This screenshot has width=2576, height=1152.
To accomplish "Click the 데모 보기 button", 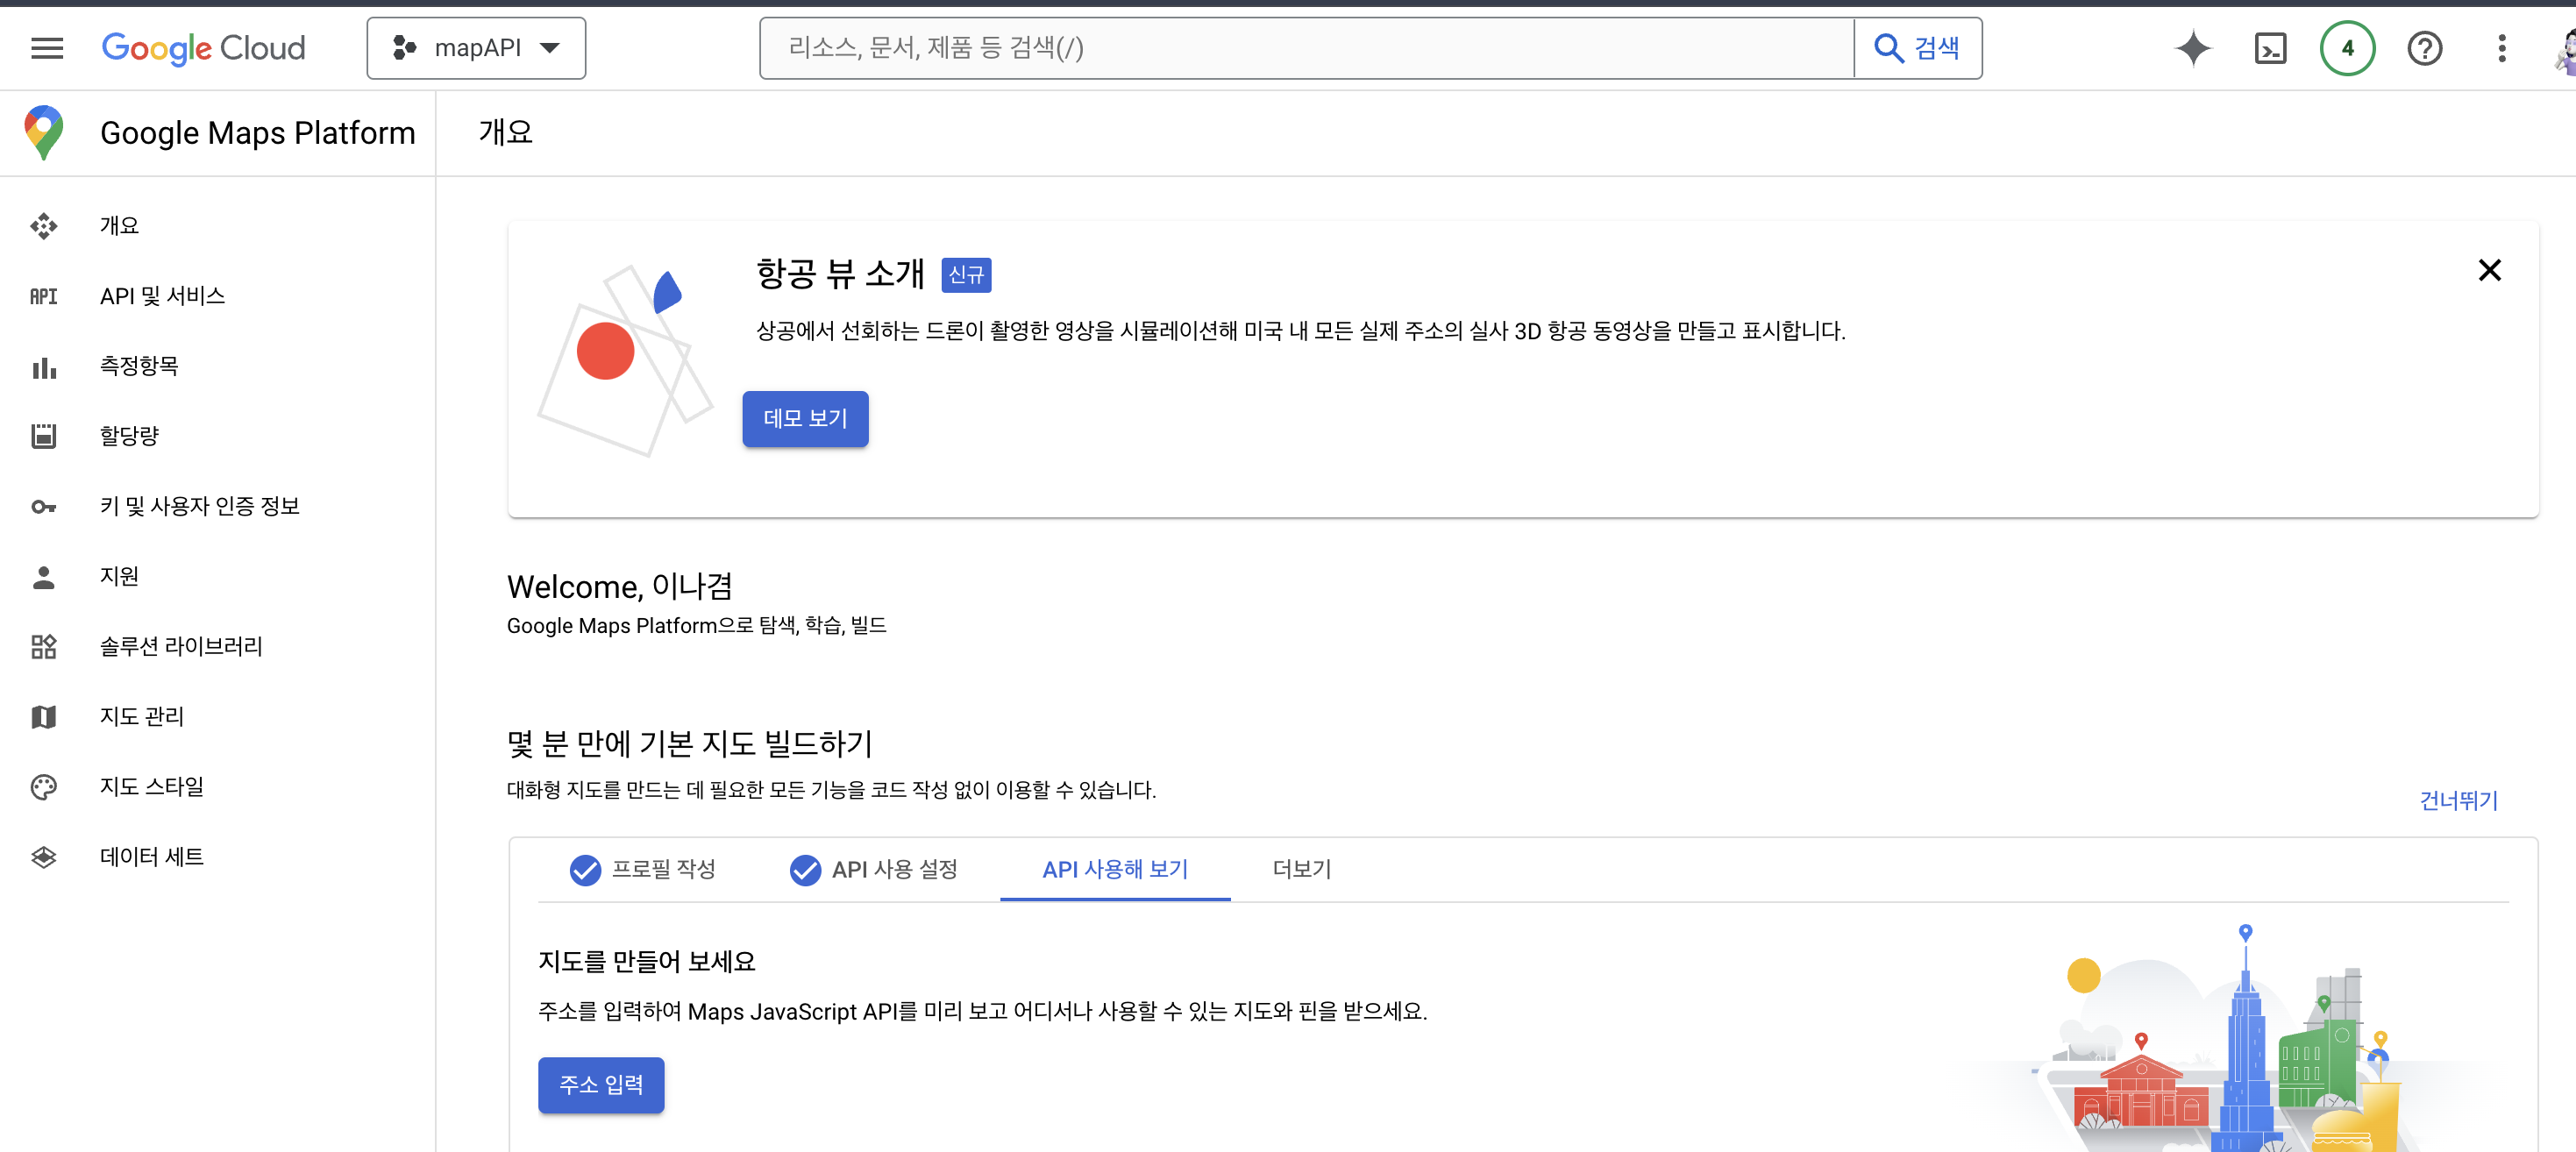I will (x=805, y=419).
